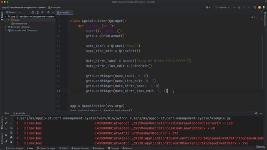Toggle code folding marker at line 8
267x150 pixels.
[x=69, y=26]
